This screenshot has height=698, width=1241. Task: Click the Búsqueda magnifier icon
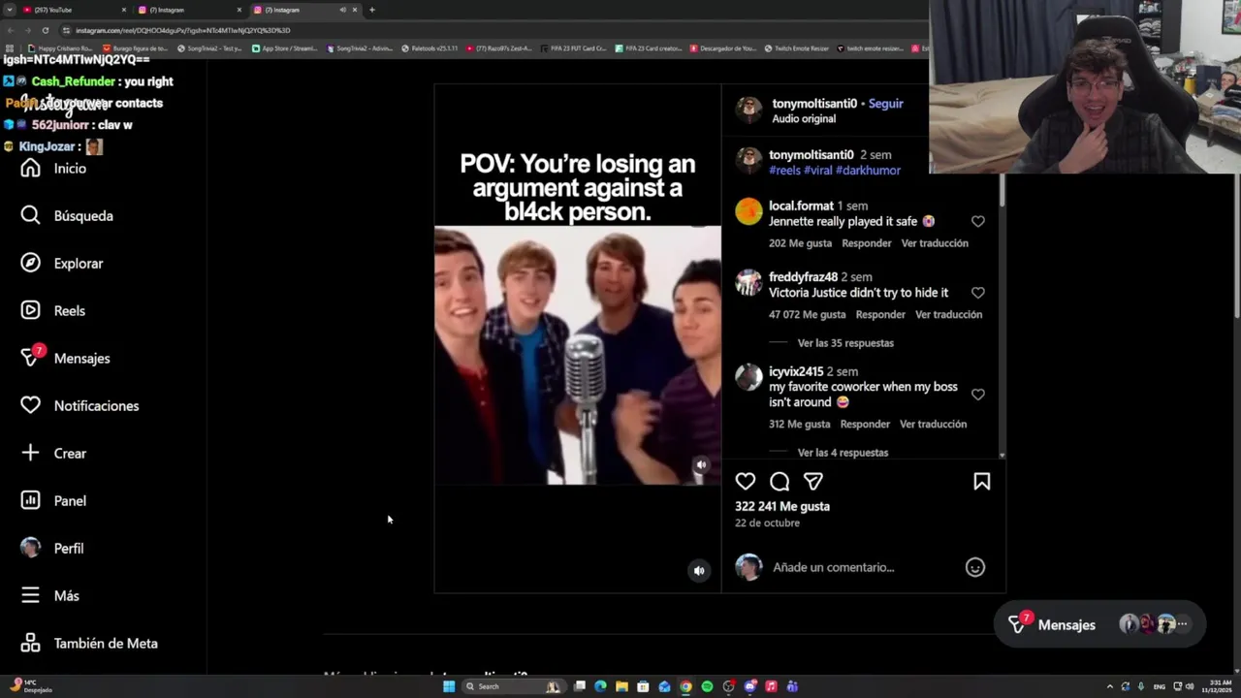coord(31,216)
